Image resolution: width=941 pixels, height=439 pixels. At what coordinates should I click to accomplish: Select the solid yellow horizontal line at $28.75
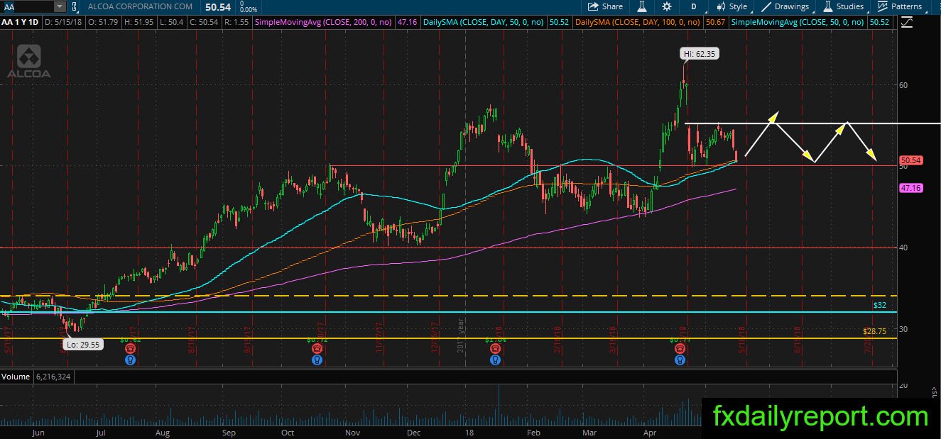click(447, 338)
